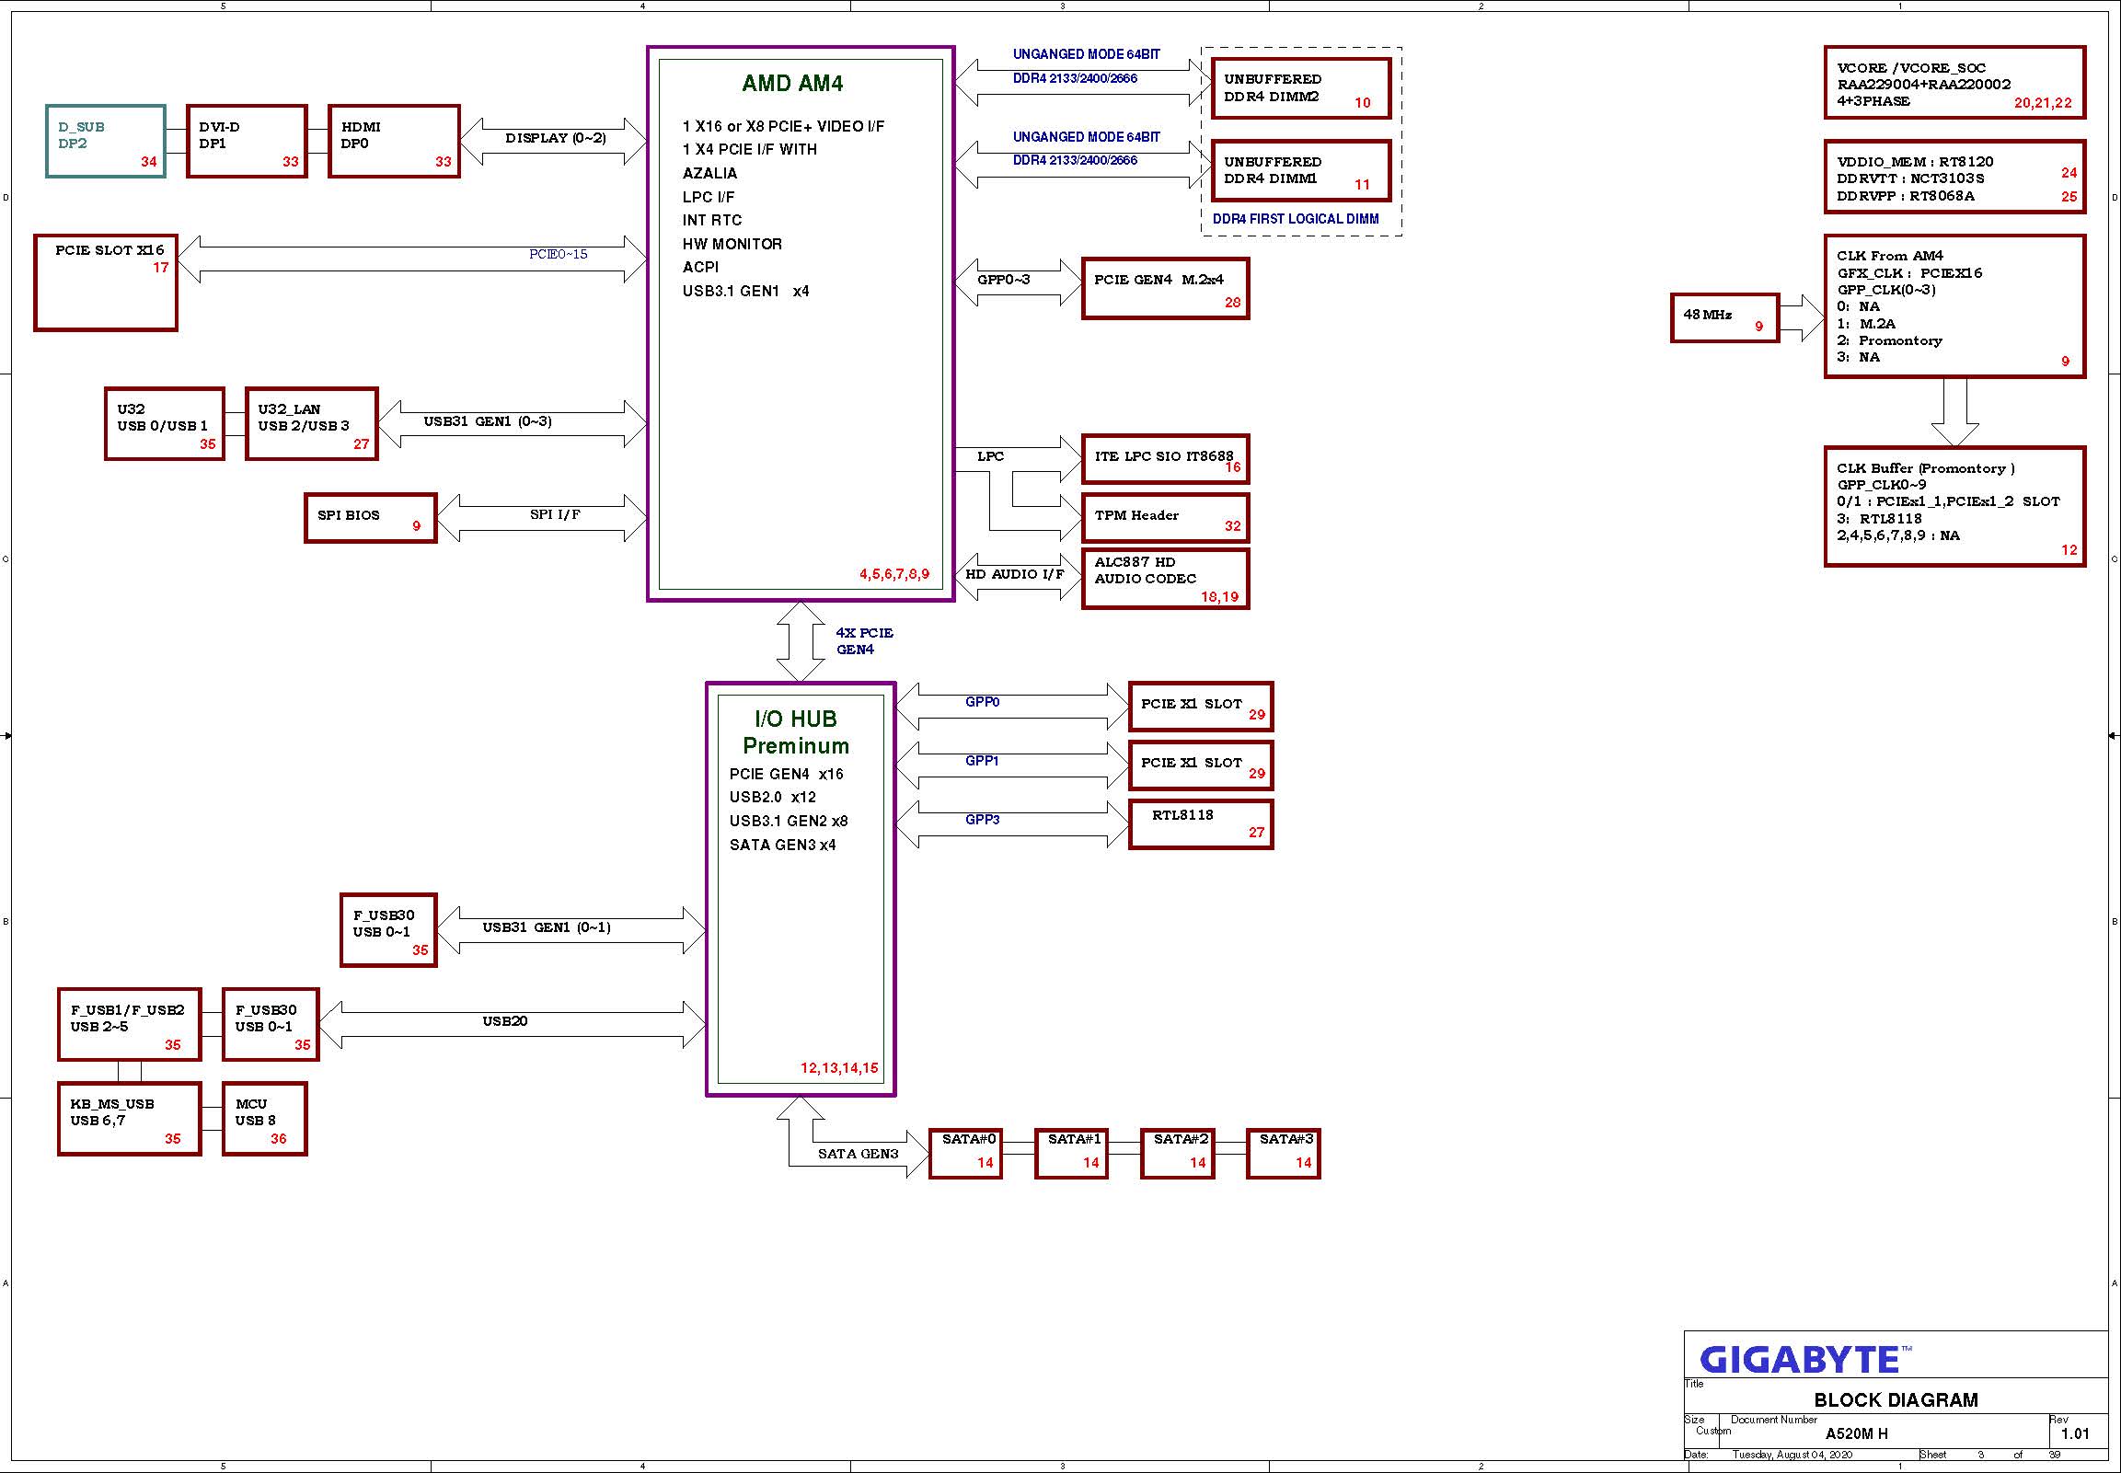Select the "F_USB1/F_USB2 USB 2~5" block
Image resolution: width=2121 pixels, height=1473 pixels.
click(x=129, y=1024)
